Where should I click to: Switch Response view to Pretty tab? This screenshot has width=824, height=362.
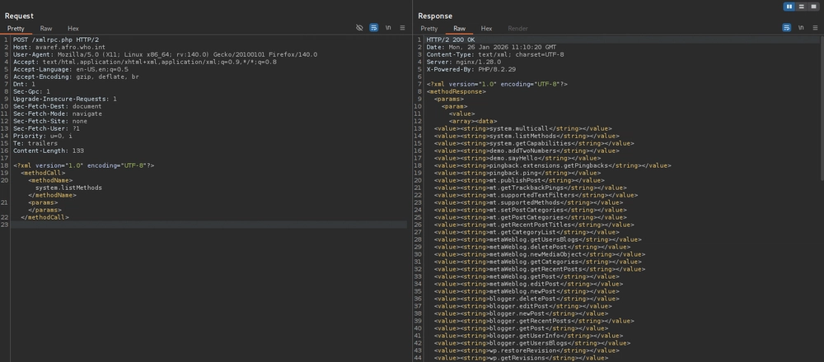(428, 28)
